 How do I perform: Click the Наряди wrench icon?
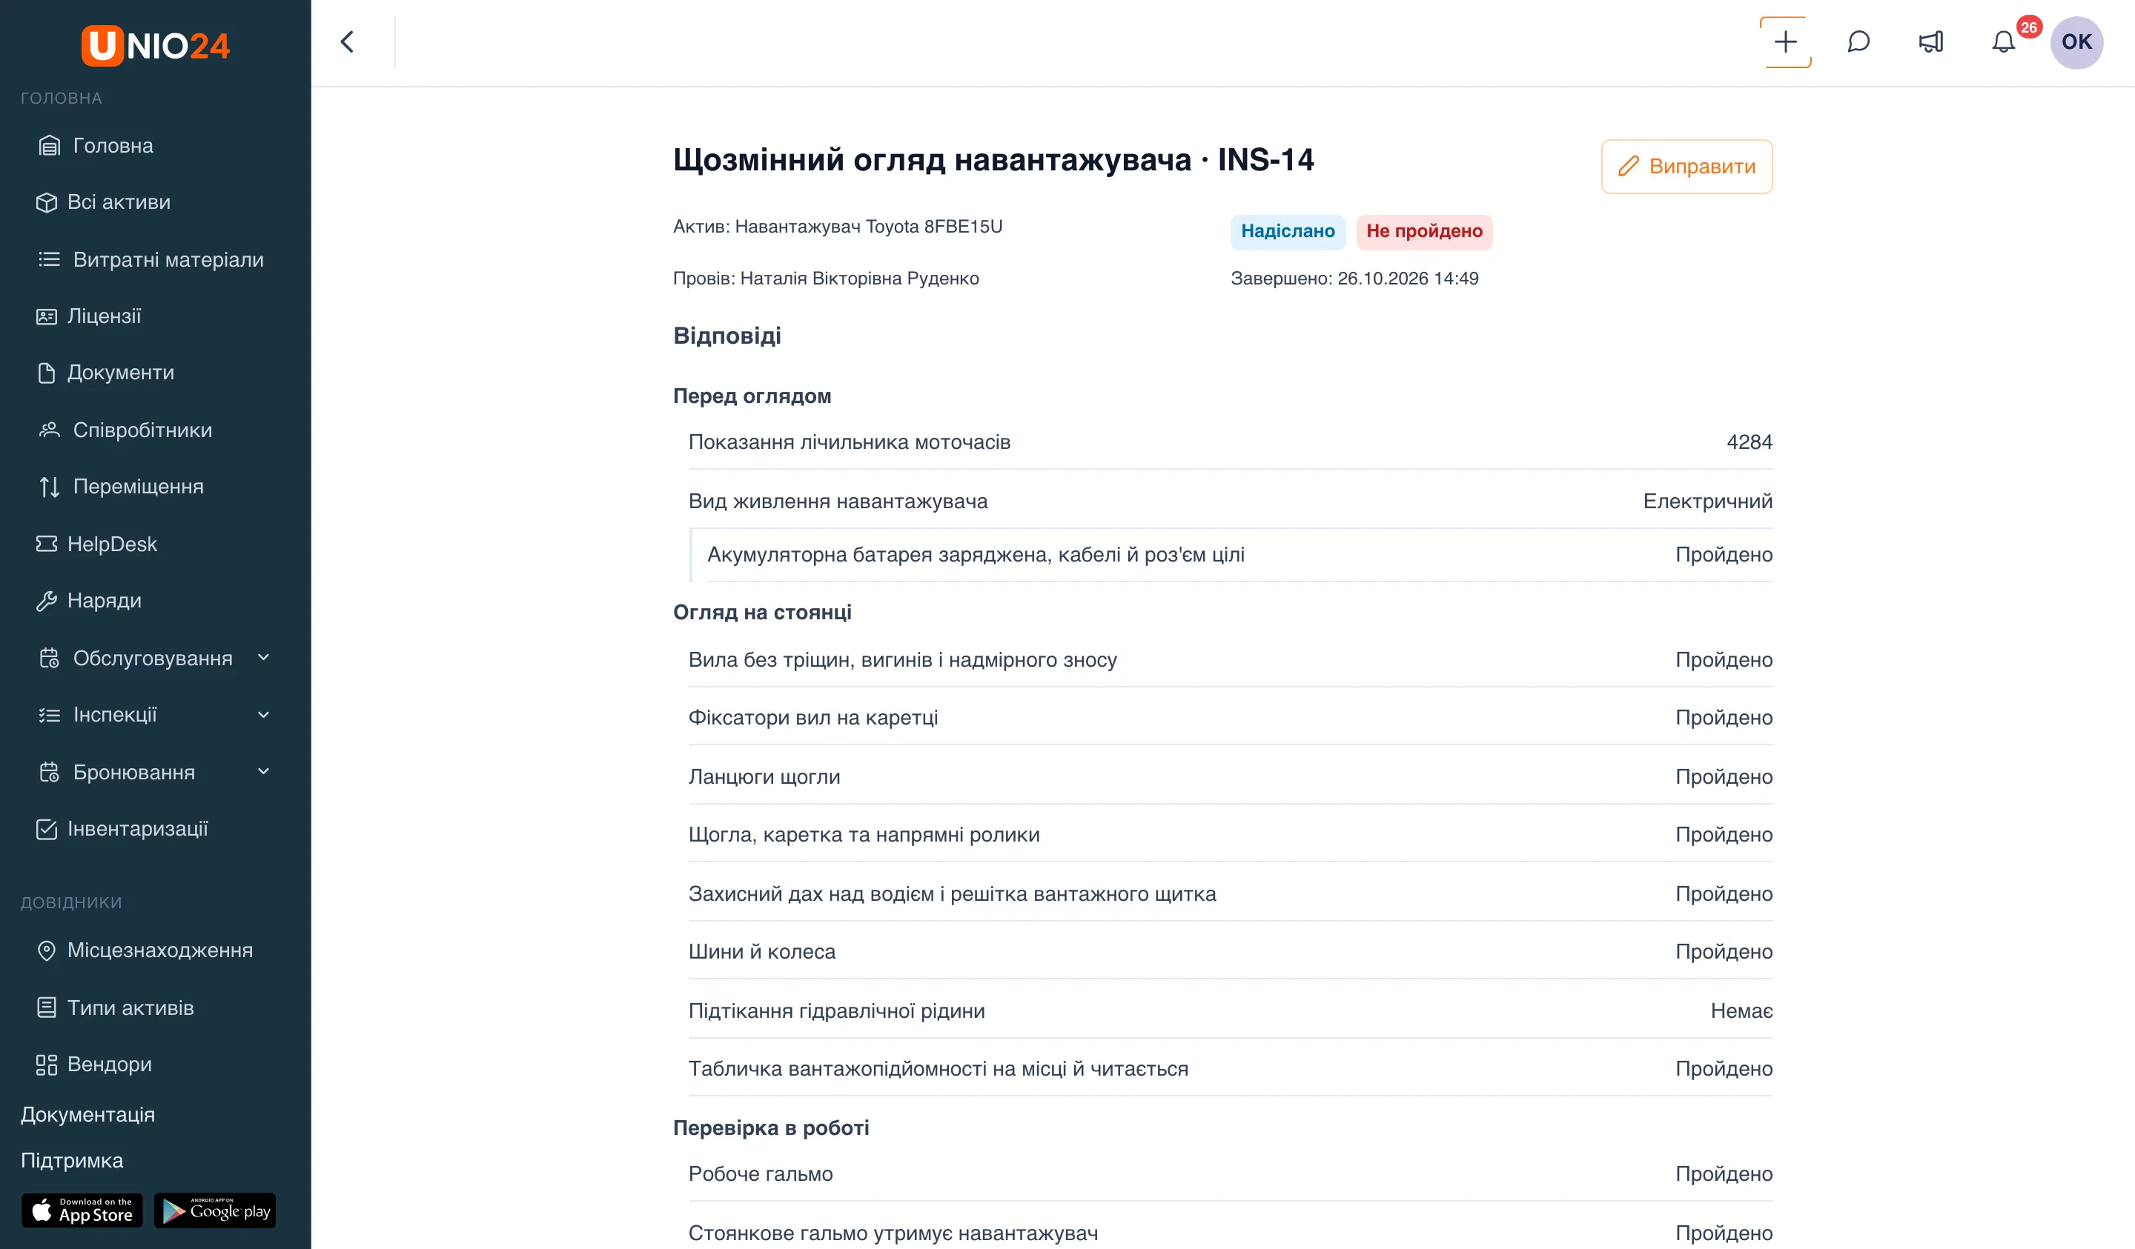[x=47, y=600]
